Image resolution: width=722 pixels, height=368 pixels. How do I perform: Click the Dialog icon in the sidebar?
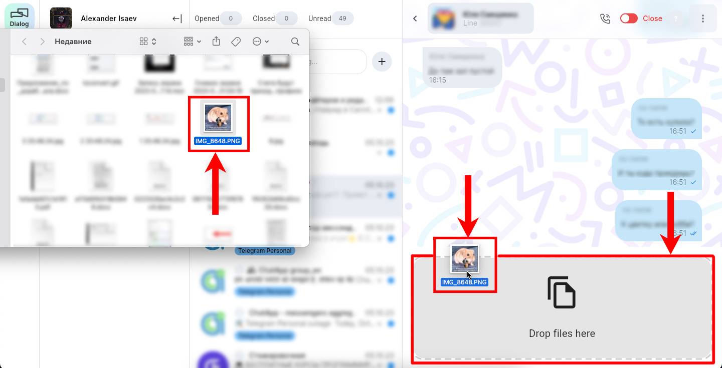pyautogui.click(x=20, y=17)
